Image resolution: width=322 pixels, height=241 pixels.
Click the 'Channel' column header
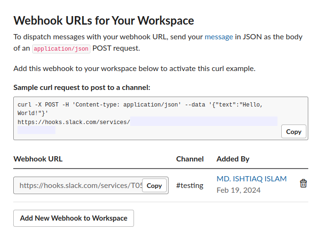coord(190,159)
